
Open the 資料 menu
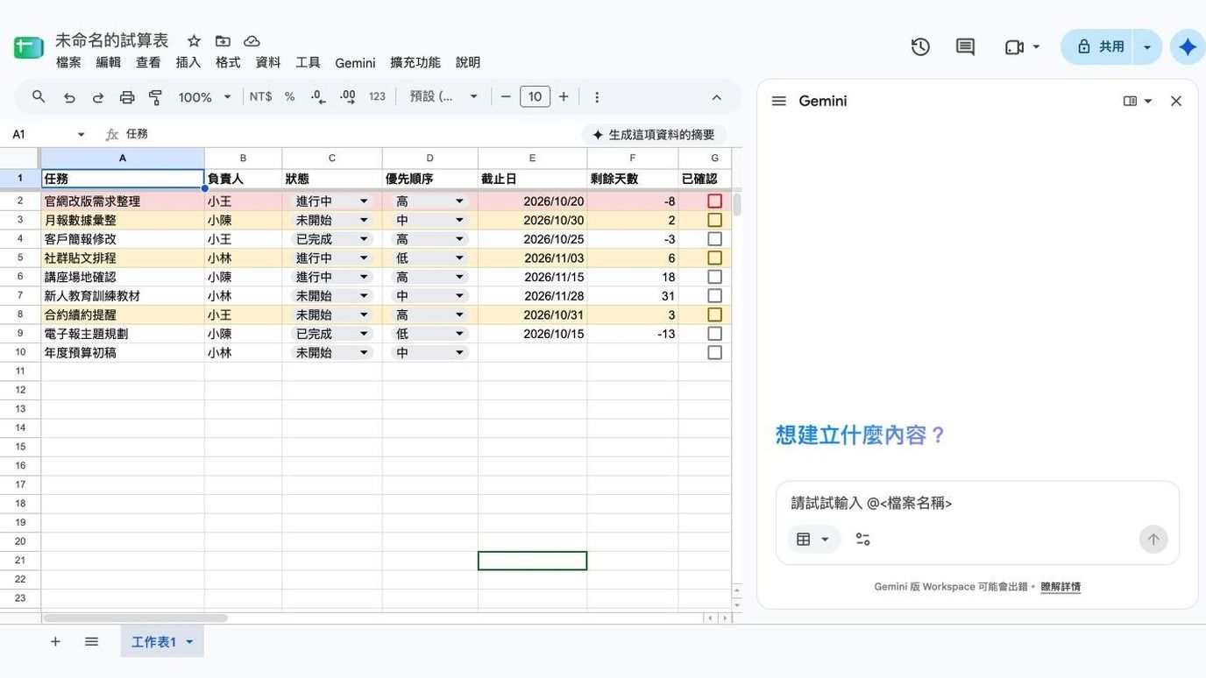pyautogui.click(x=268, y=63)
